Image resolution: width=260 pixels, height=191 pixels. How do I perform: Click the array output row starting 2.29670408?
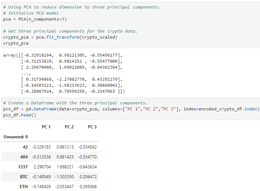pos(72,67)
